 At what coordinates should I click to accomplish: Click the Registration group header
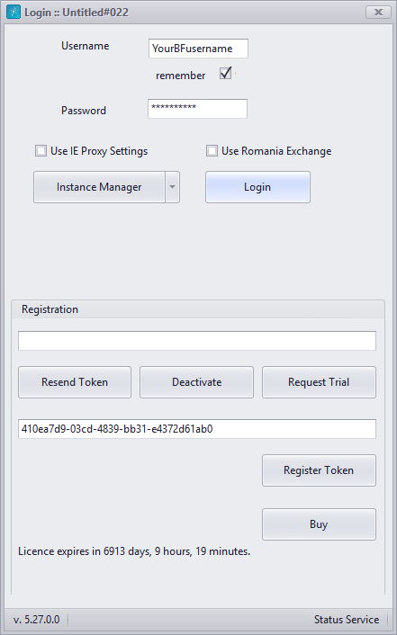50,309
